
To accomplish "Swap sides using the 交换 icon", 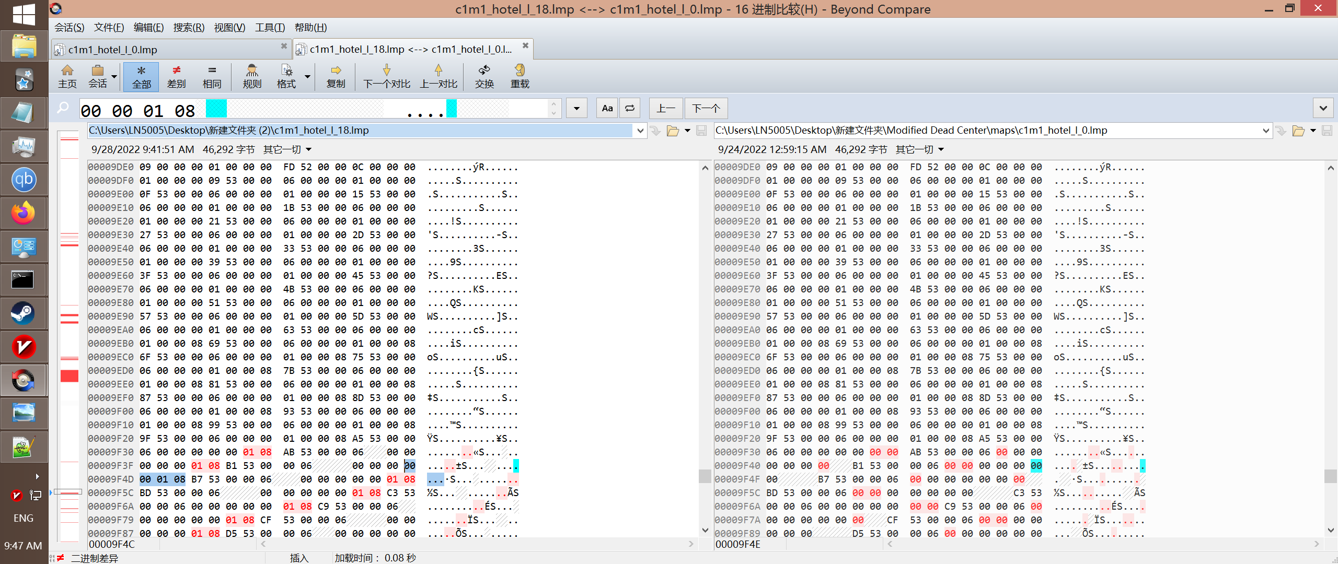I will 483,76.
